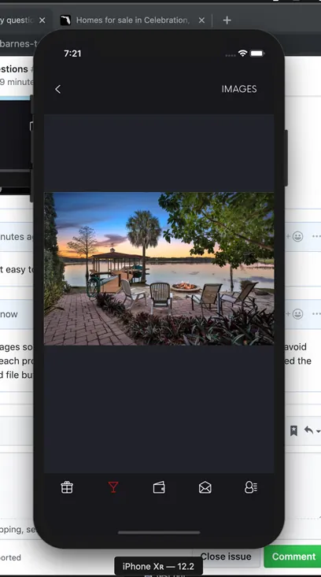Open the wallet tab in the bottom bar
321x577 pixels.
coord(159,487)
